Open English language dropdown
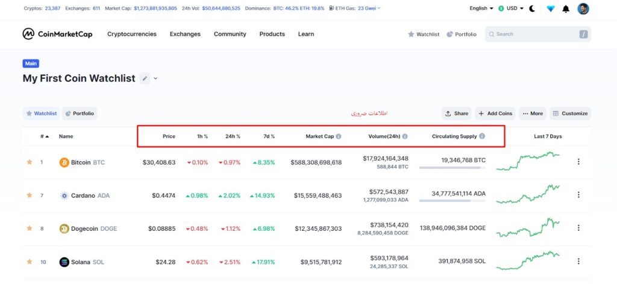The height and width of the screenshot is (288, 617). coord(481,8)
